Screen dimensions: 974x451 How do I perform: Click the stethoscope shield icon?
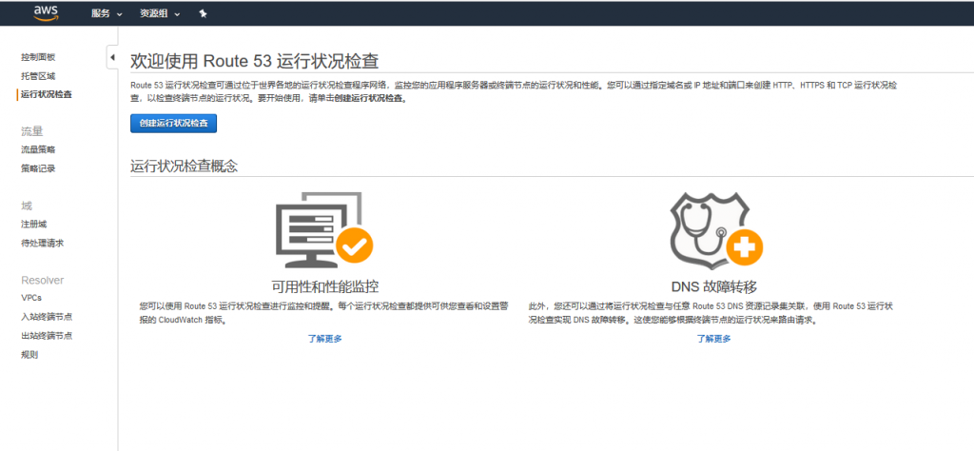(x=715, y=230)
